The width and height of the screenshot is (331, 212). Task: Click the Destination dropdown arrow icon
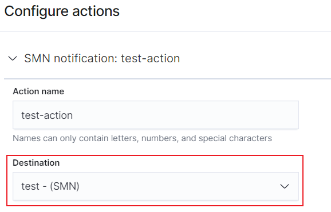[285, 186]
